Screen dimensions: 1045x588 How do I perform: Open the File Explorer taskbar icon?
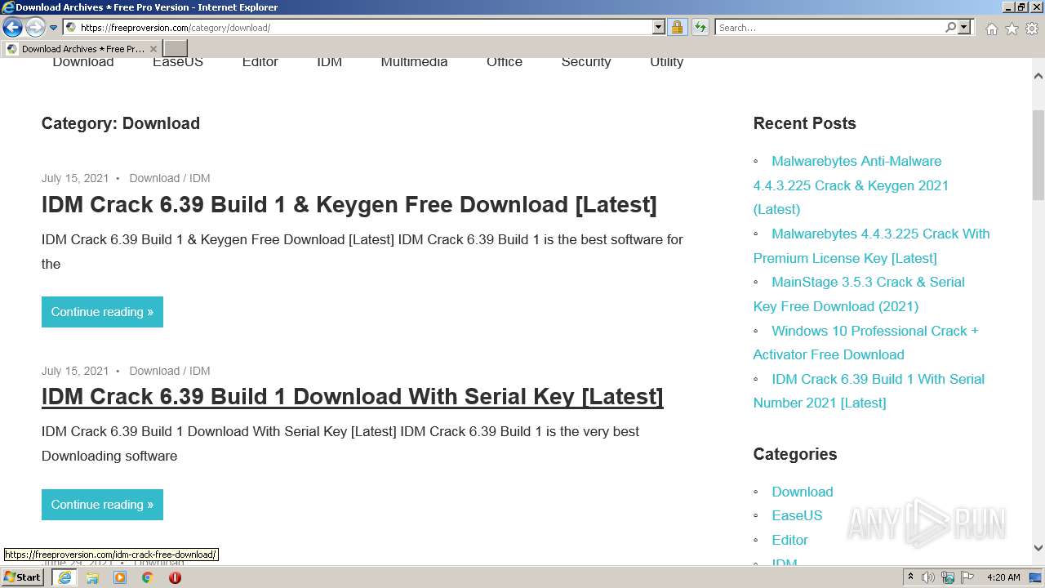[92, 577]
